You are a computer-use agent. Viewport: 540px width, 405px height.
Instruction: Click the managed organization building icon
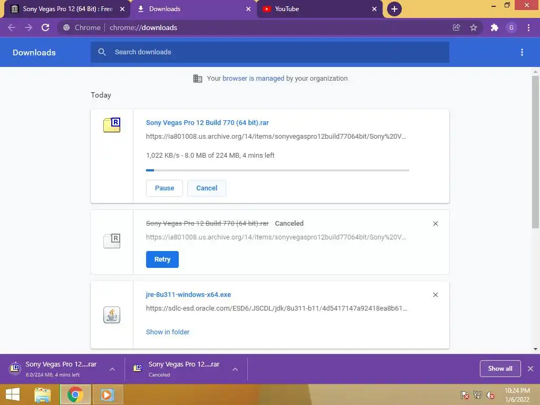click(x=198, y=79)
